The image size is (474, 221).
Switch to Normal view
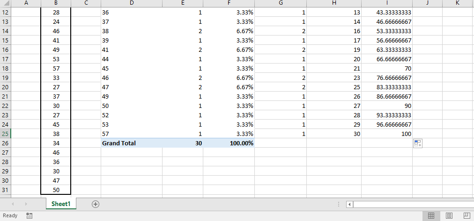(431, 215)
